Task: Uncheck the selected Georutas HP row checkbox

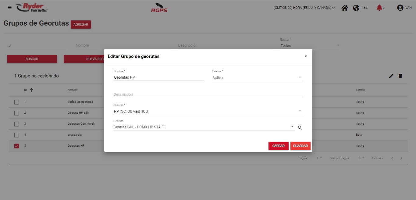Action: tap(17, 146)
